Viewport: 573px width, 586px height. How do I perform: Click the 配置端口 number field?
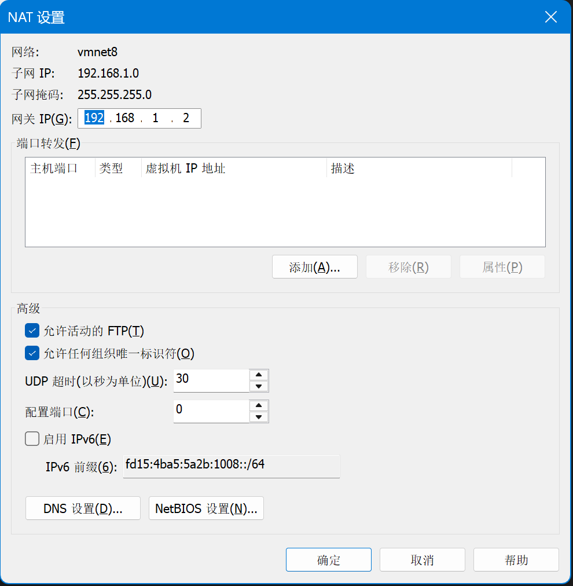point(211,411)
